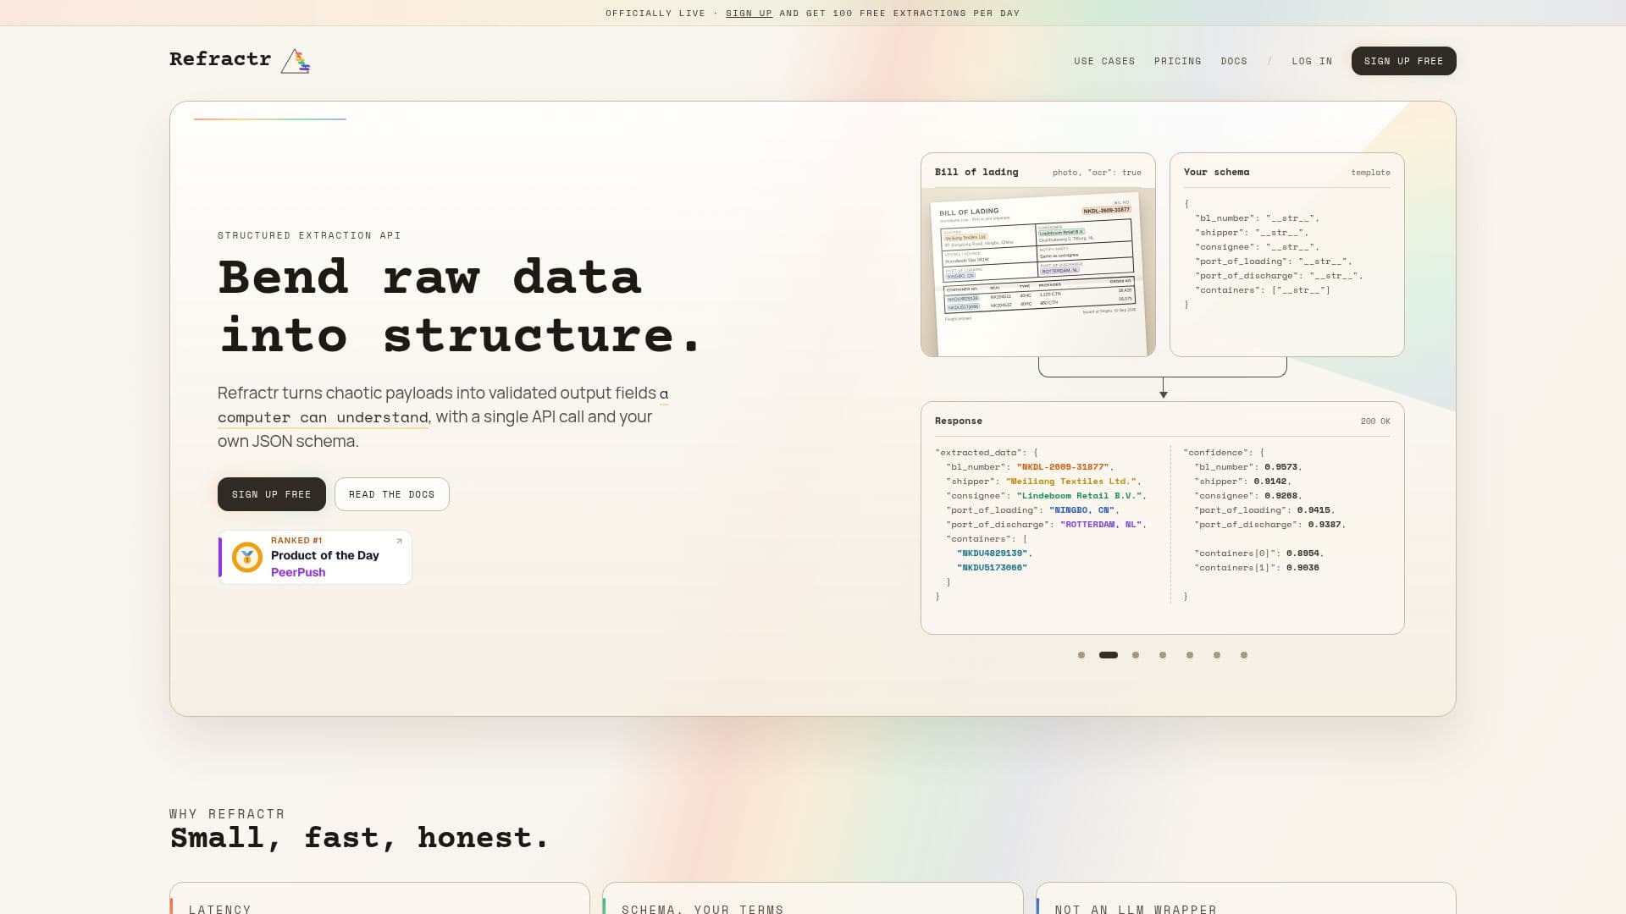1626x914 pixels.
Task: Click the 'Schema, your terms' card heading
Action: tap(703, 909)
